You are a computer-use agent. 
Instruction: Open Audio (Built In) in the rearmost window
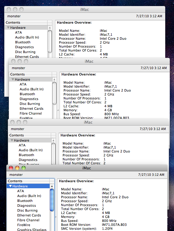coord(27,37)
